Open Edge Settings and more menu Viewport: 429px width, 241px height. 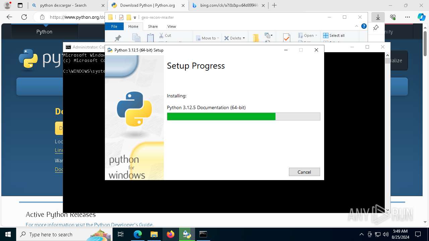407,17
